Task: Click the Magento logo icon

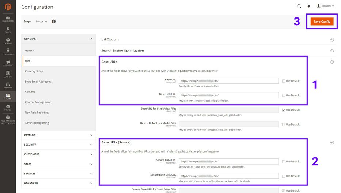Action: (8, 7)
